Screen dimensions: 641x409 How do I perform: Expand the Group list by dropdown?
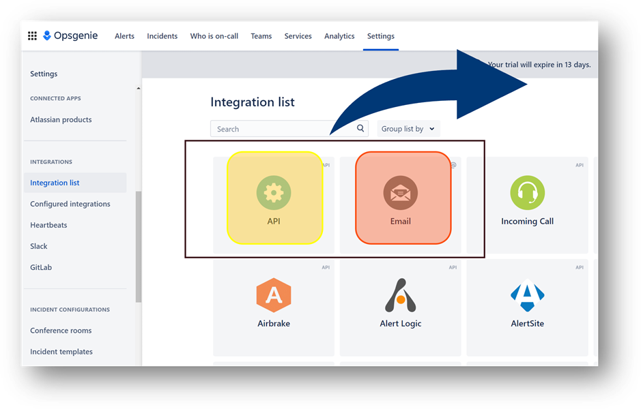point(408,129)
